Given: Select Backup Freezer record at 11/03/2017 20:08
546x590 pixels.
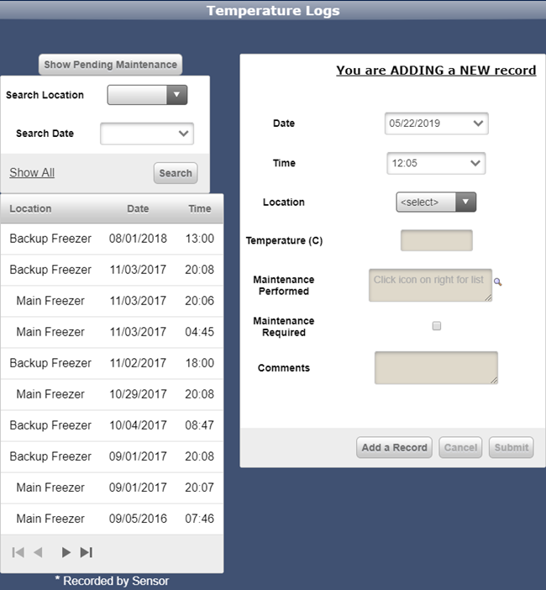Looking at the screenshot, I should pos(112,270).
